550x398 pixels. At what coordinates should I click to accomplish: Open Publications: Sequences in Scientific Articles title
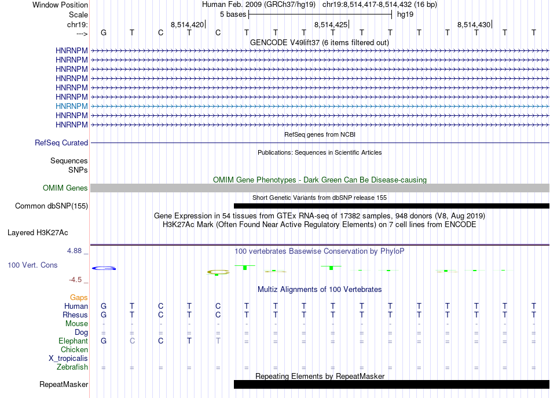coord(320,152)
